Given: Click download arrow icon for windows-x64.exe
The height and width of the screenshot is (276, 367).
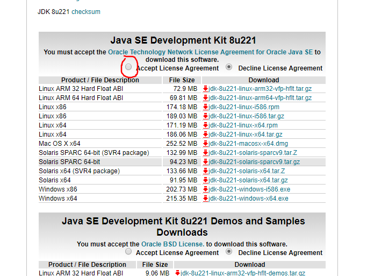Looking at the screenshot, I should [x=205, y=199].
